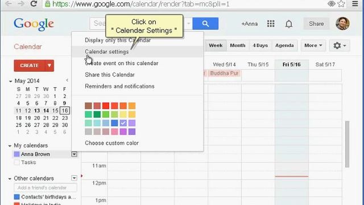The image size is (364, 205).
Task: Click the browser URL address bar
Action: pyautogui.click(x=186, y=4)
